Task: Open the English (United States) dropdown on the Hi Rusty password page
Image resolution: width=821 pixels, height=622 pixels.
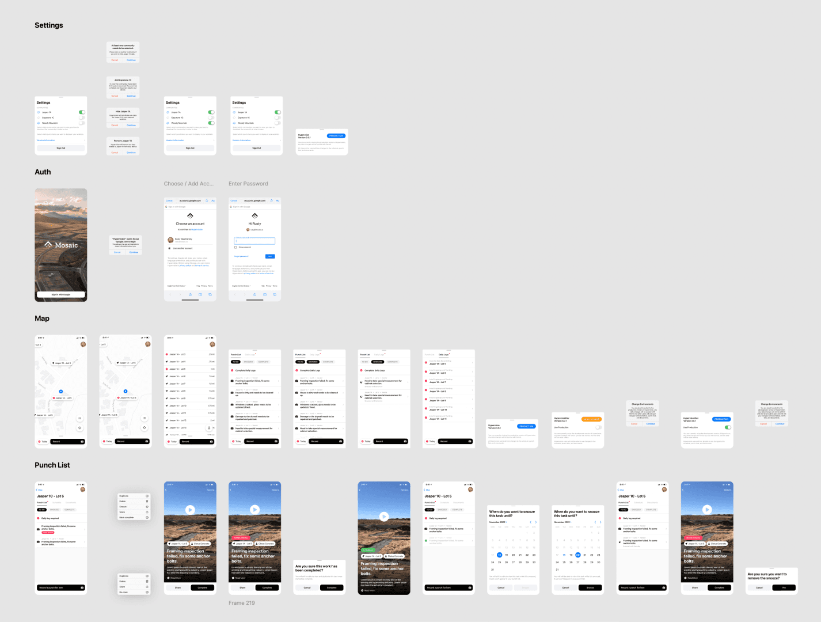Action: [x=242, y=286]
